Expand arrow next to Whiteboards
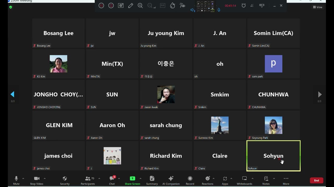This screenshot has height=187, width=334. [x=252, y=178]
